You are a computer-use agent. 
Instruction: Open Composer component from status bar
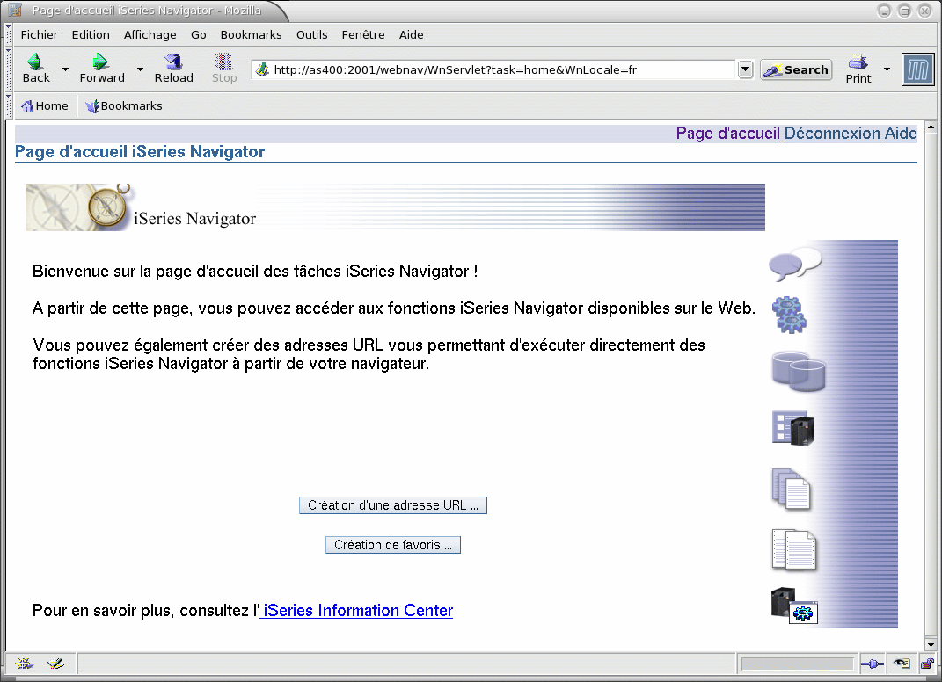tap(55, 664)
